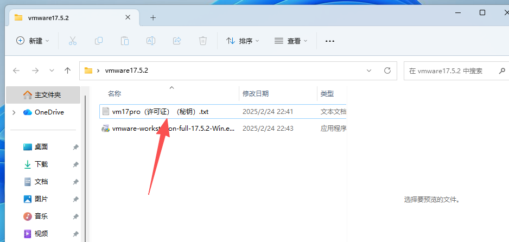Open the 查看 (View) dropdown

point(291,41)
